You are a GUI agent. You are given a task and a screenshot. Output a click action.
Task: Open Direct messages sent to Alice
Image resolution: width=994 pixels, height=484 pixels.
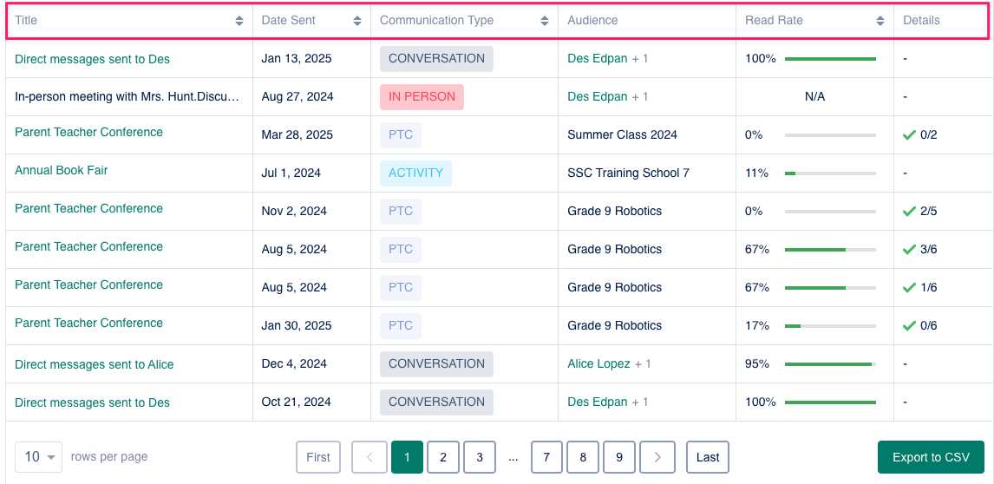[x=94, y=364]
